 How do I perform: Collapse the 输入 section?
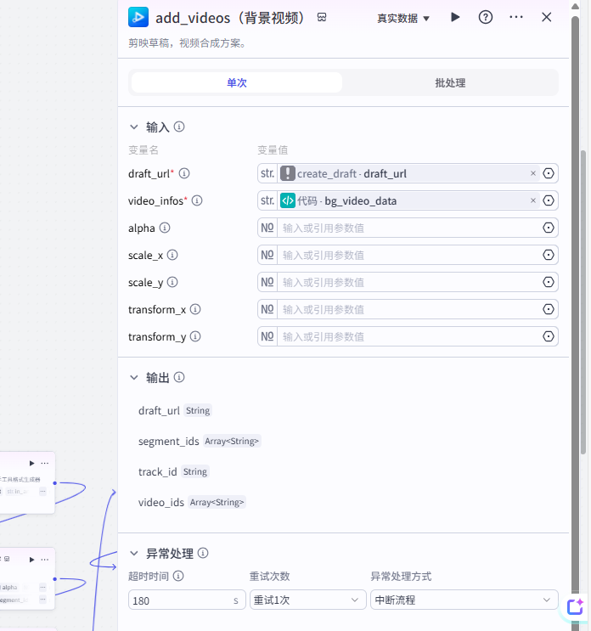134,127
